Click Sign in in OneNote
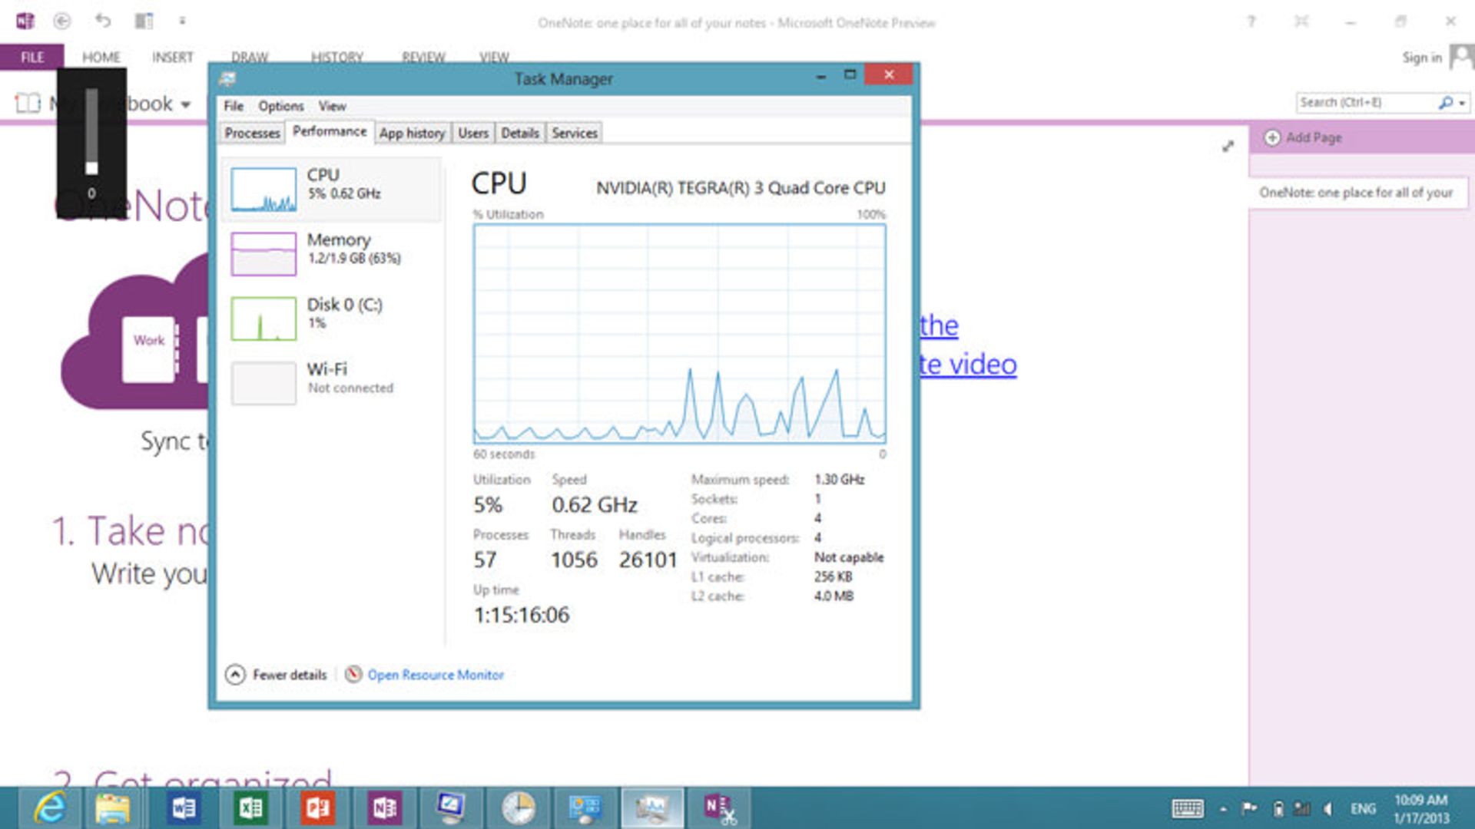 1422,58
